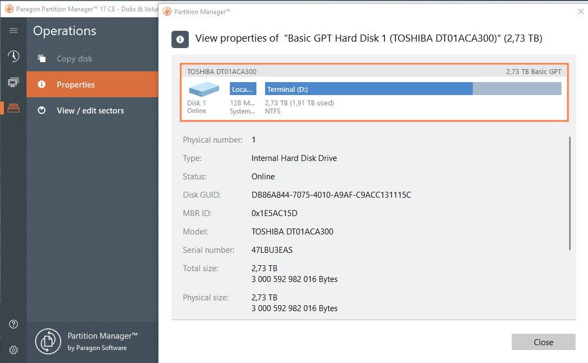Click the Physical size bytes value

(294, 308)
